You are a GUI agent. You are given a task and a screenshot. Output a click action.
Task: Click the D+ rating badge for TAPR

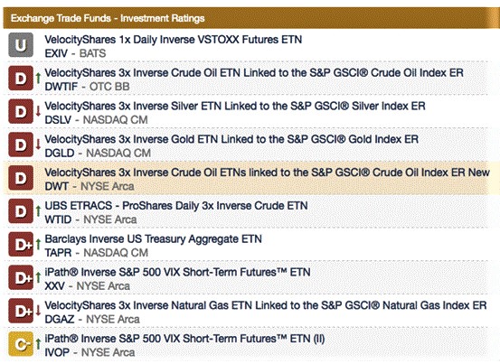[x=21, y=244]
